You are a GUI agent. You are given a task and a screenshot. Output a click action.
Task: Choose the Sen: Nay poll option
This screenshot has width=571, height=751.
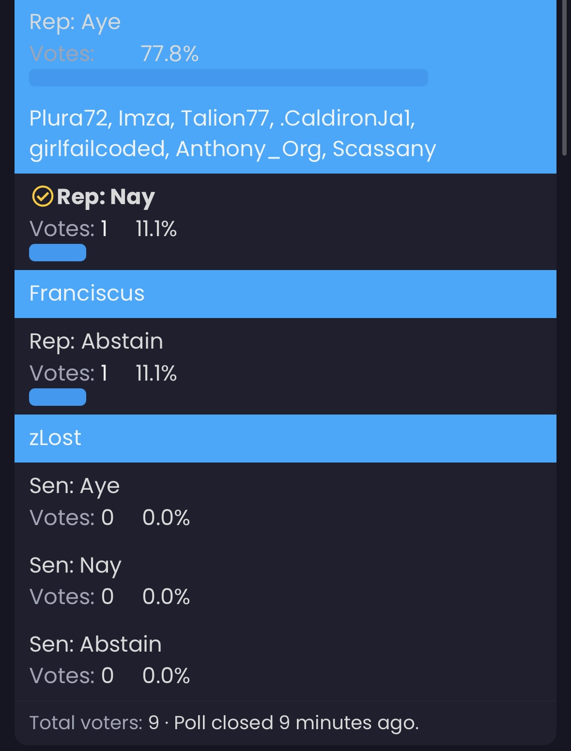pos(75,565)
